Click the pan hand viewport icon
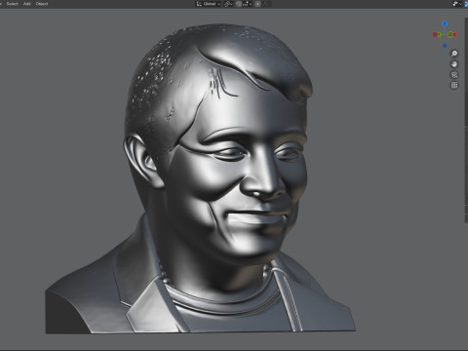468x351 pixels. click(x=454, y=64)
